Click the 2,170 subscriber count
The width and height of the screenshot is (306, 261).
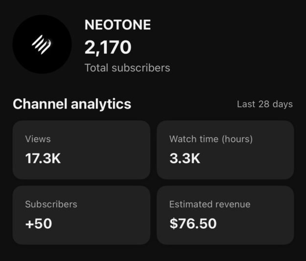coord(108,47)
